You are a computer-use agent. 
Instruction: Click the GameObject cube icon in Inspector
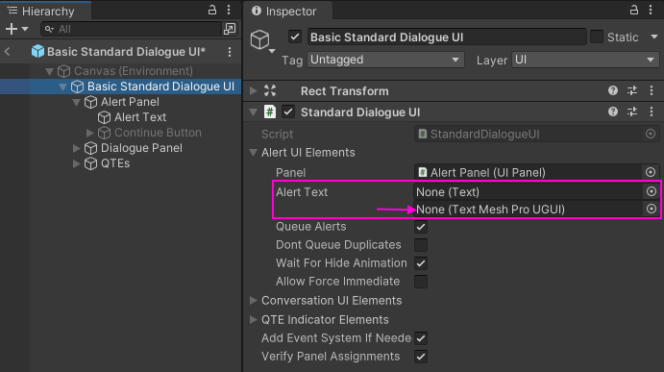point(259,39)
